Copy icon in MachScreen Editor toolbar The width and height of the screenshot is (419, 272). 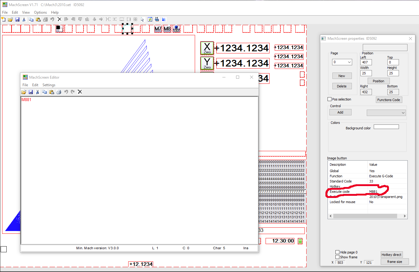44,92
